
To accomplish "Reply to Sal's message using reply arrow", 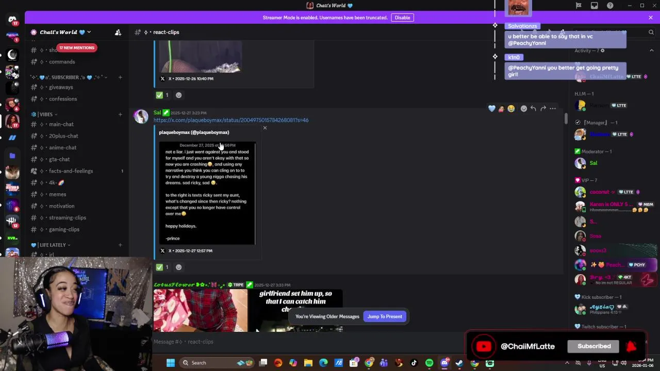I will [x=533, y=108].
